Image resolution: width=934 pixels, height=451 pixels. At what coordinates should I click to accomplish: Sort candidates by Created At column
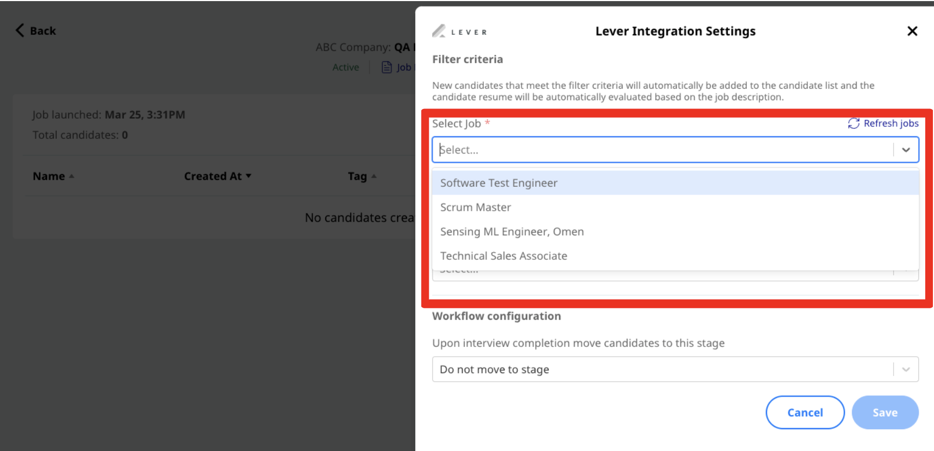point(218,176)
